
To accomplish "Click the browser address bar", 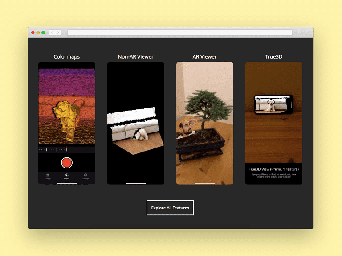I will click(180, 32).
